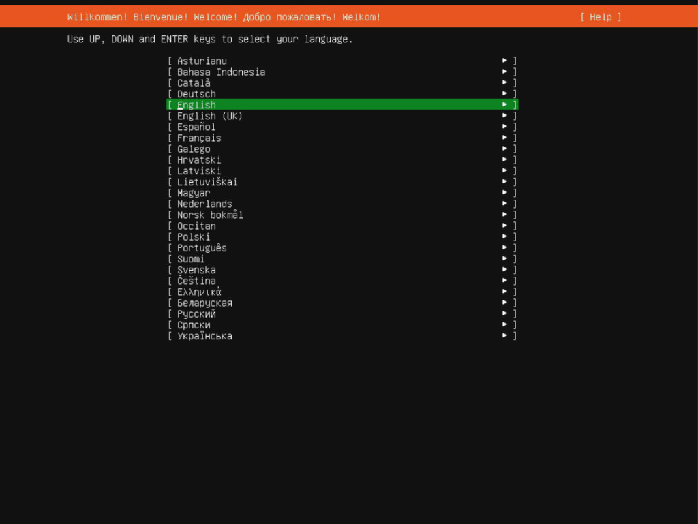Expand the arrow next to English

coord(504,104)
